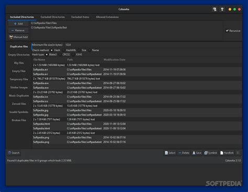Open the Big Files tool
The width and height of the screenshot is (248, 192).
[19, 63]
